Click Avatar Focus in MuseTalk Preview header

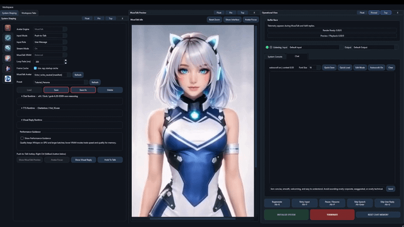click(251, 20)
